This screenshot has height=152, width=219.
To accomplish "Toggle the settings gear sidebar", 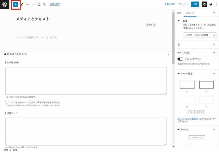I will [204, 4].
